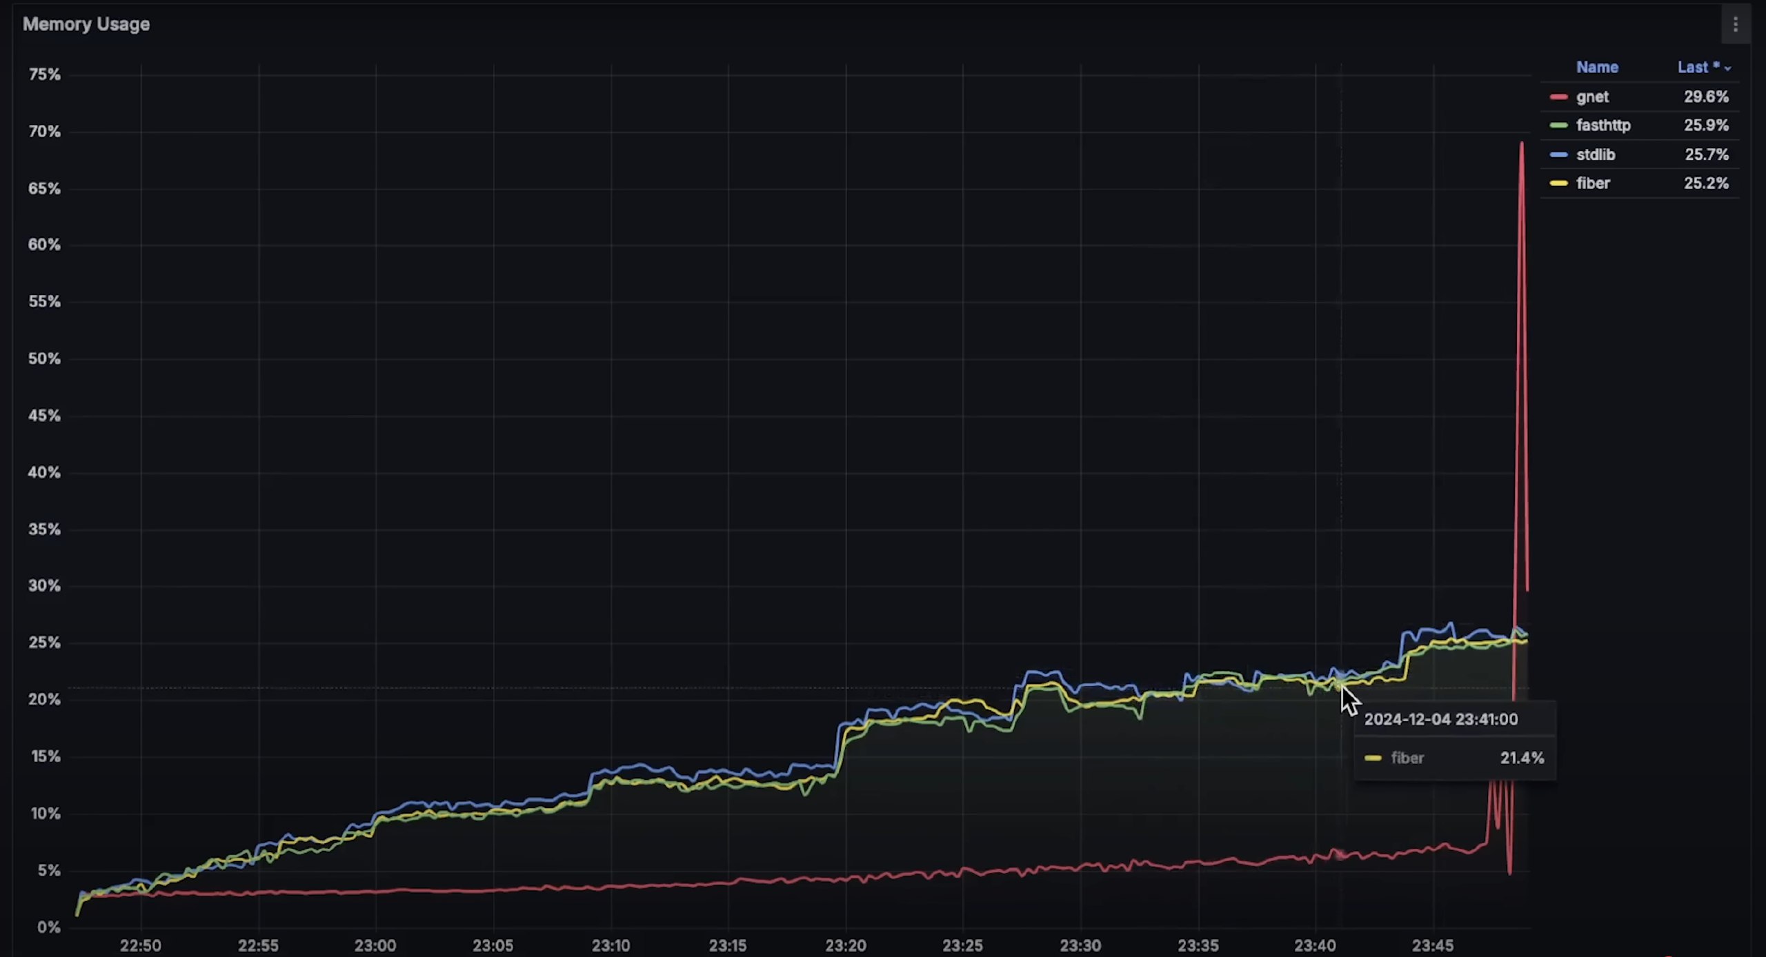Viewport: 1766px width, 957px height.
Task: Click the fiber yellow series color icon
Action: tap(1558, 183)
